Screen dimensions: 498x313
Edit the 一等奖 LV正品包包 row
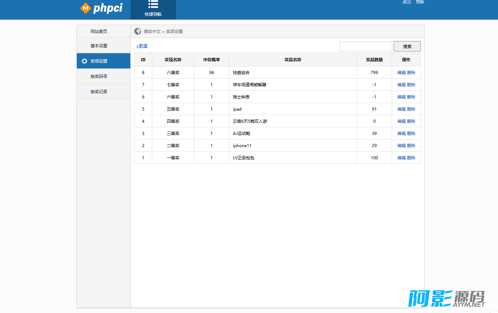click(x=401, y=158)
